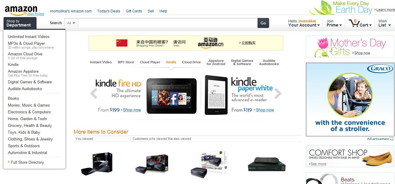395x184 pixels.
Task: Open the Wish List dropdown
Action: (384, 23)
